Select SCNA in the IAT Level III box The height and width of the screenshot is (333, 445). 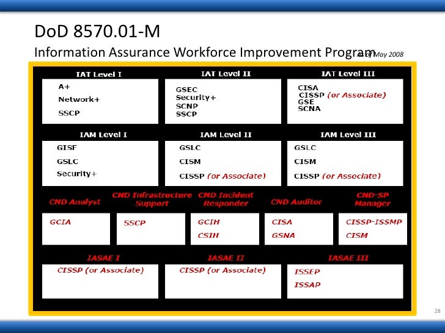pos(309,109)
